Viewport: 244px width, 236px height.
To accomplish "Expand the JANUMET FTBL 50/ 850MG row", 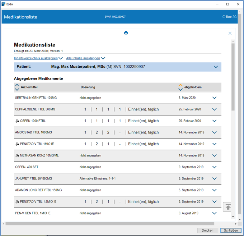I will (x=215, y=178).
